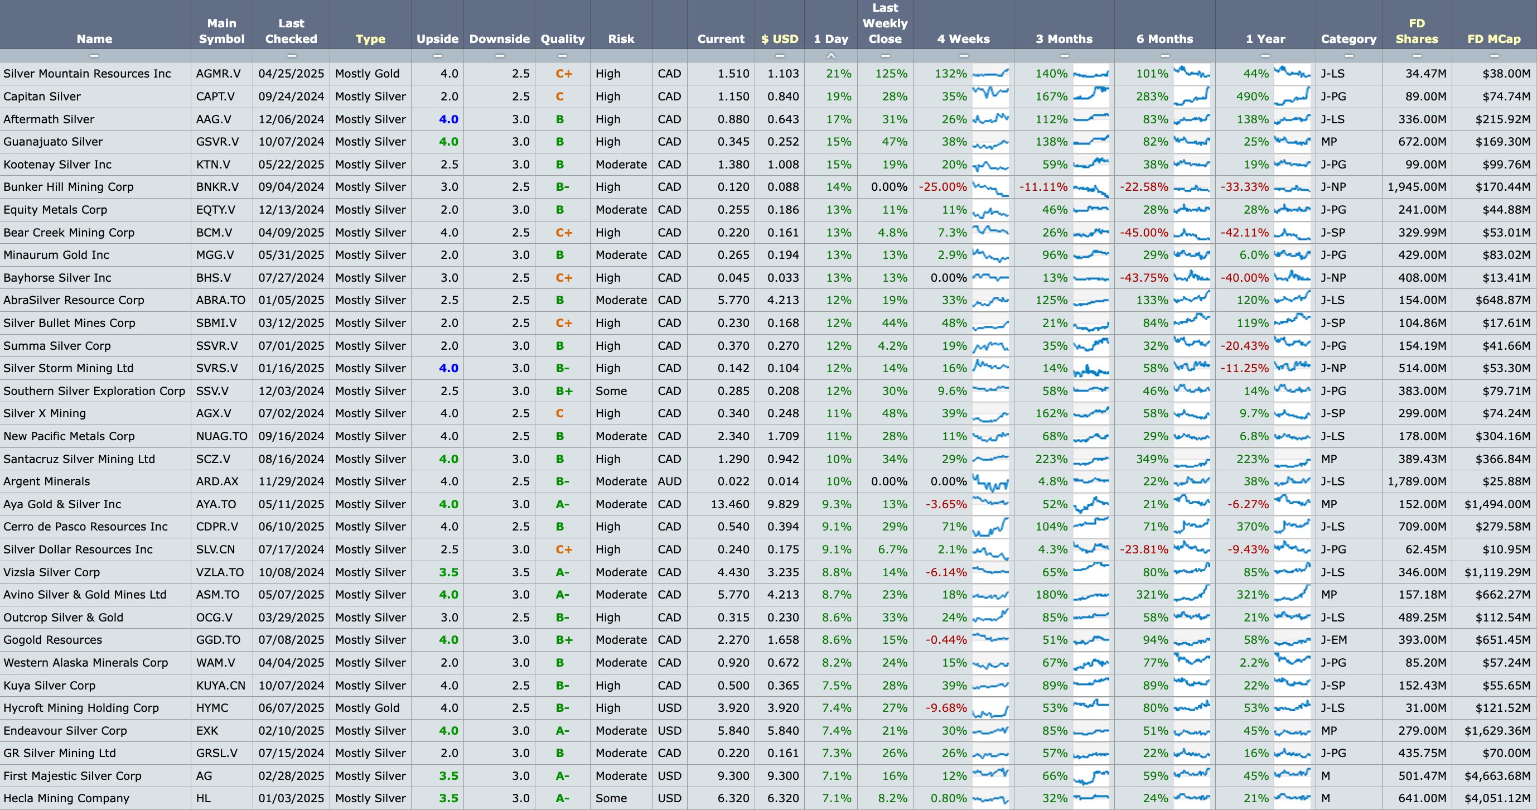Open the 4 Weeks sparkline for Hycroft Mining Holding
The image size is (1537, 810).
pyautogui.click(x=990, y=707)
